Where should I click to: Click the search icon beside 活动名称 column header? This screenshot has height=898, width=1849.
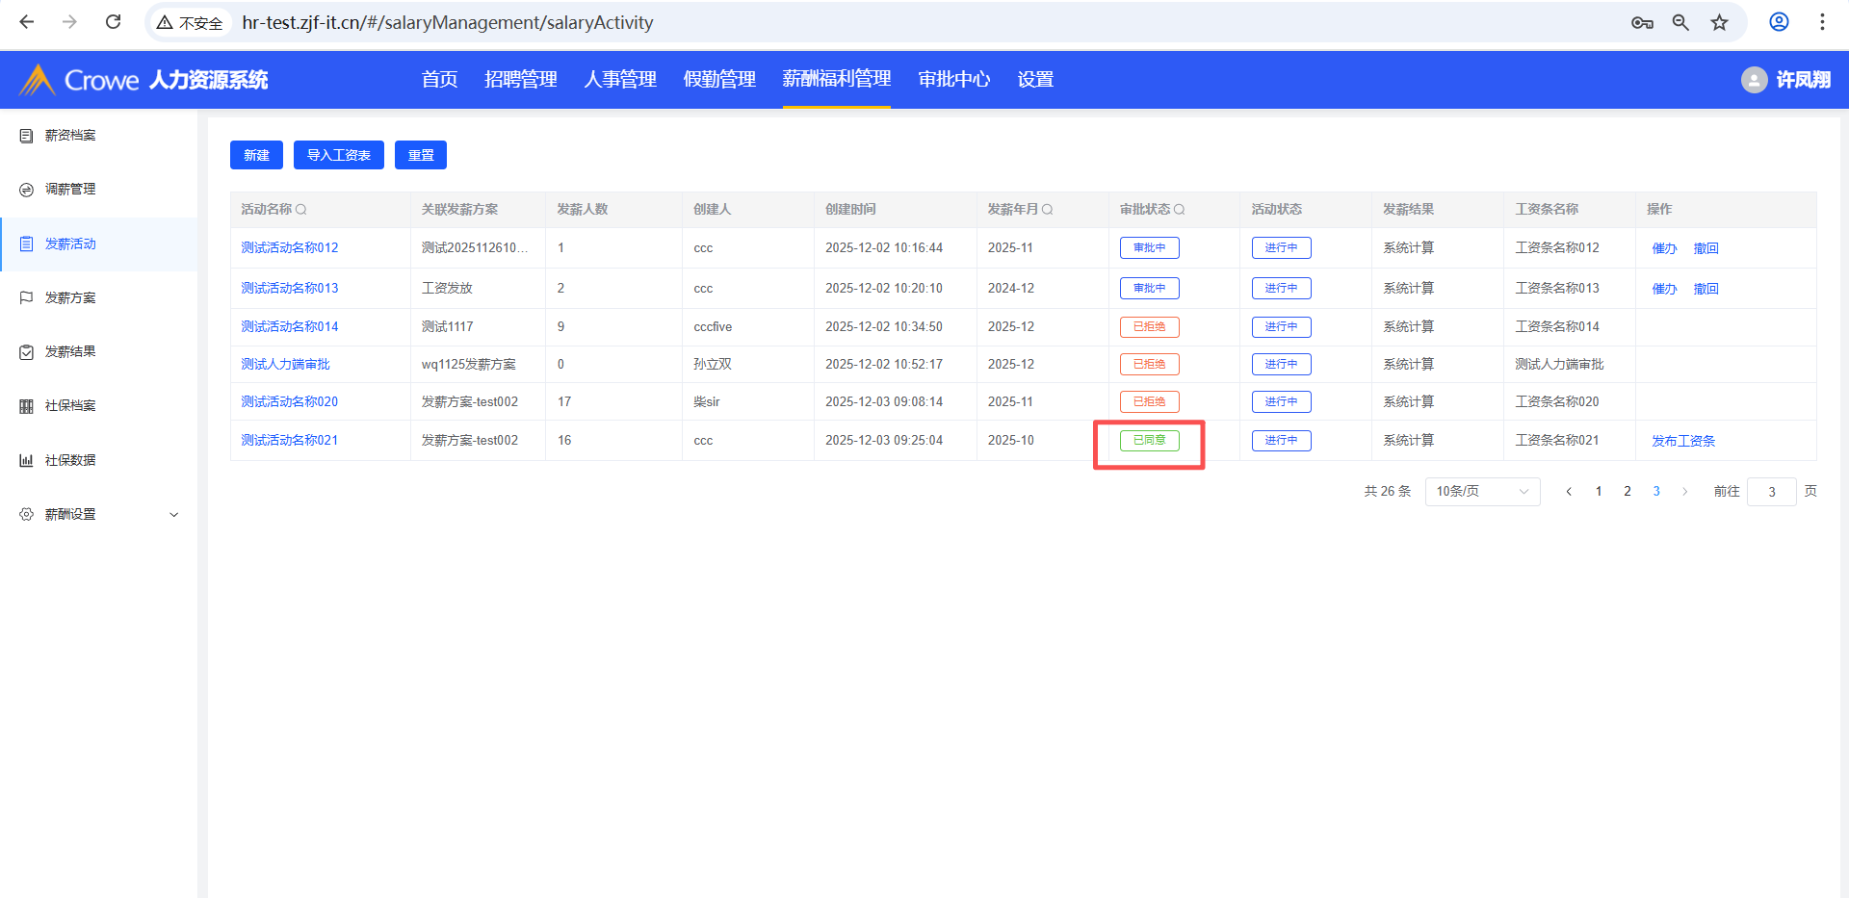point(301,210)
